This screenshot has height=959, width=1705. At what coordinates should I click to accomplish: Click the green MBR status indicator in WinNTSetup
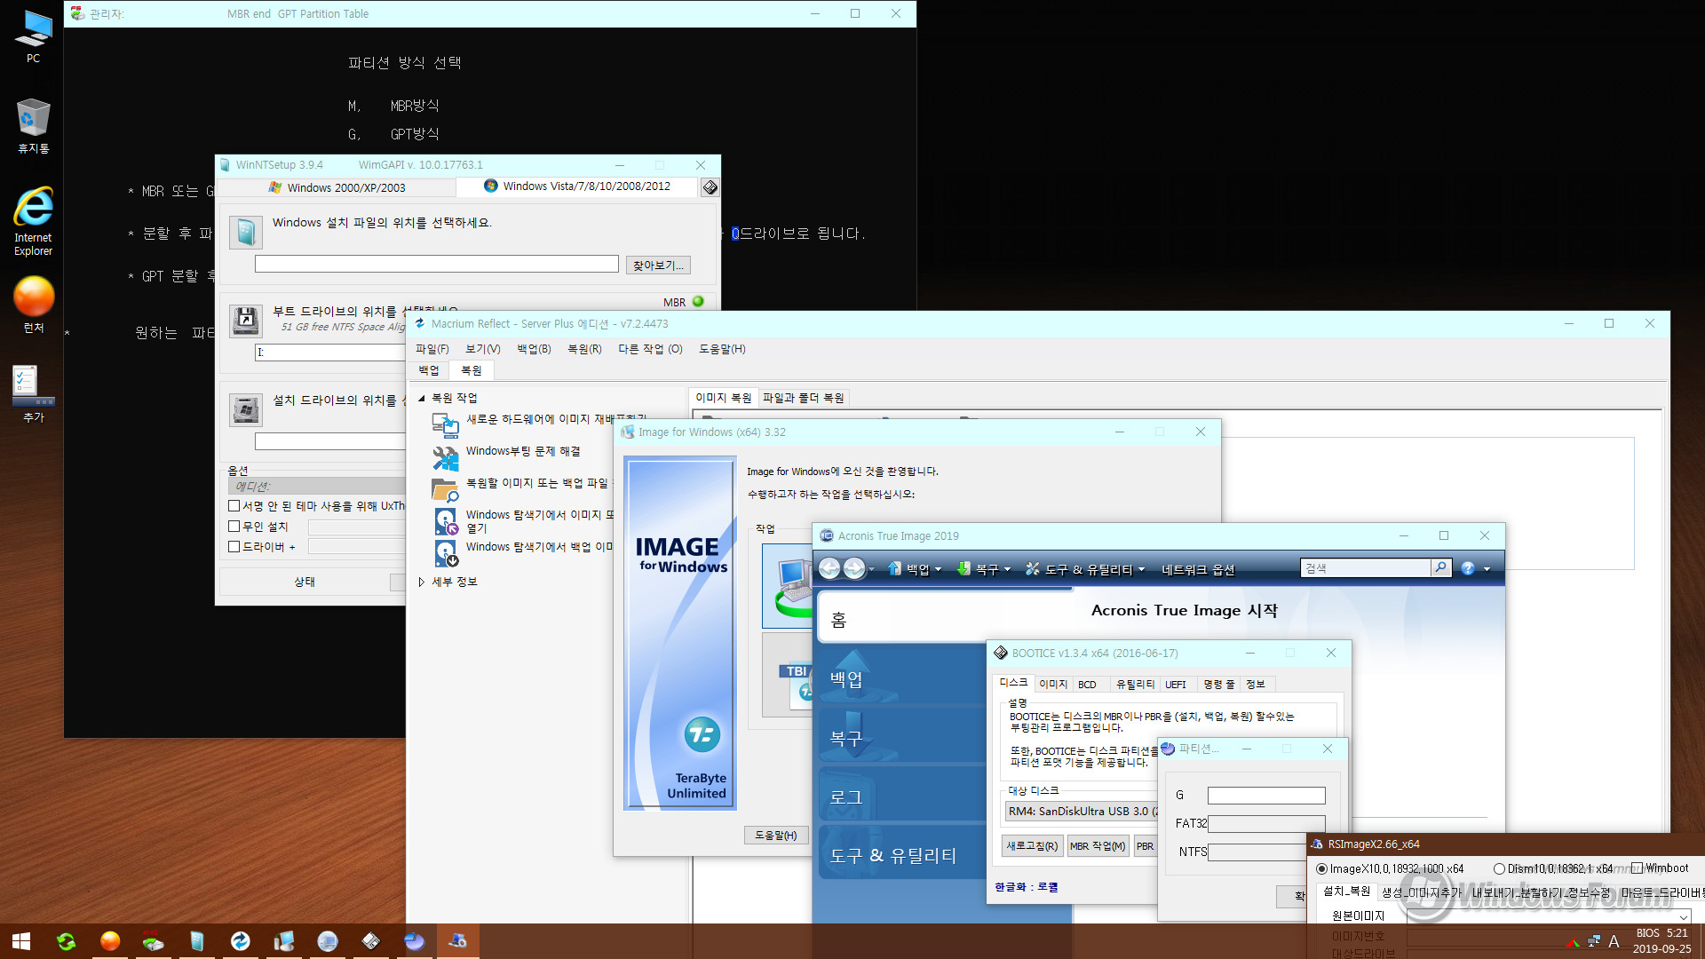click(698, 302)
